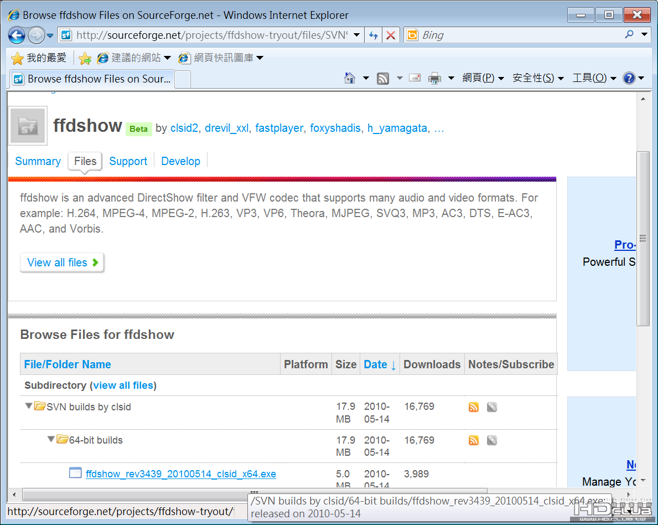Image resolution: width=658 pixels, height=525 pixels.
Task: Open the foxyshadis author link
Action: coord(335,128)
